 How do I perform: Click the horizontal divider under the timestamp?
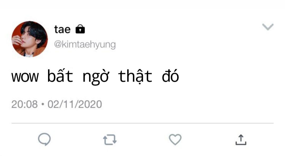click(x=142, y=123)
